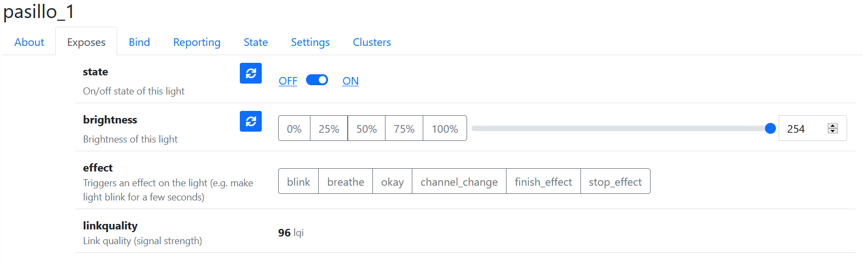The width and height of the screenshot is (863, 266).
Task: Set brightness to 50%
Action: click(x=366, y=128)
